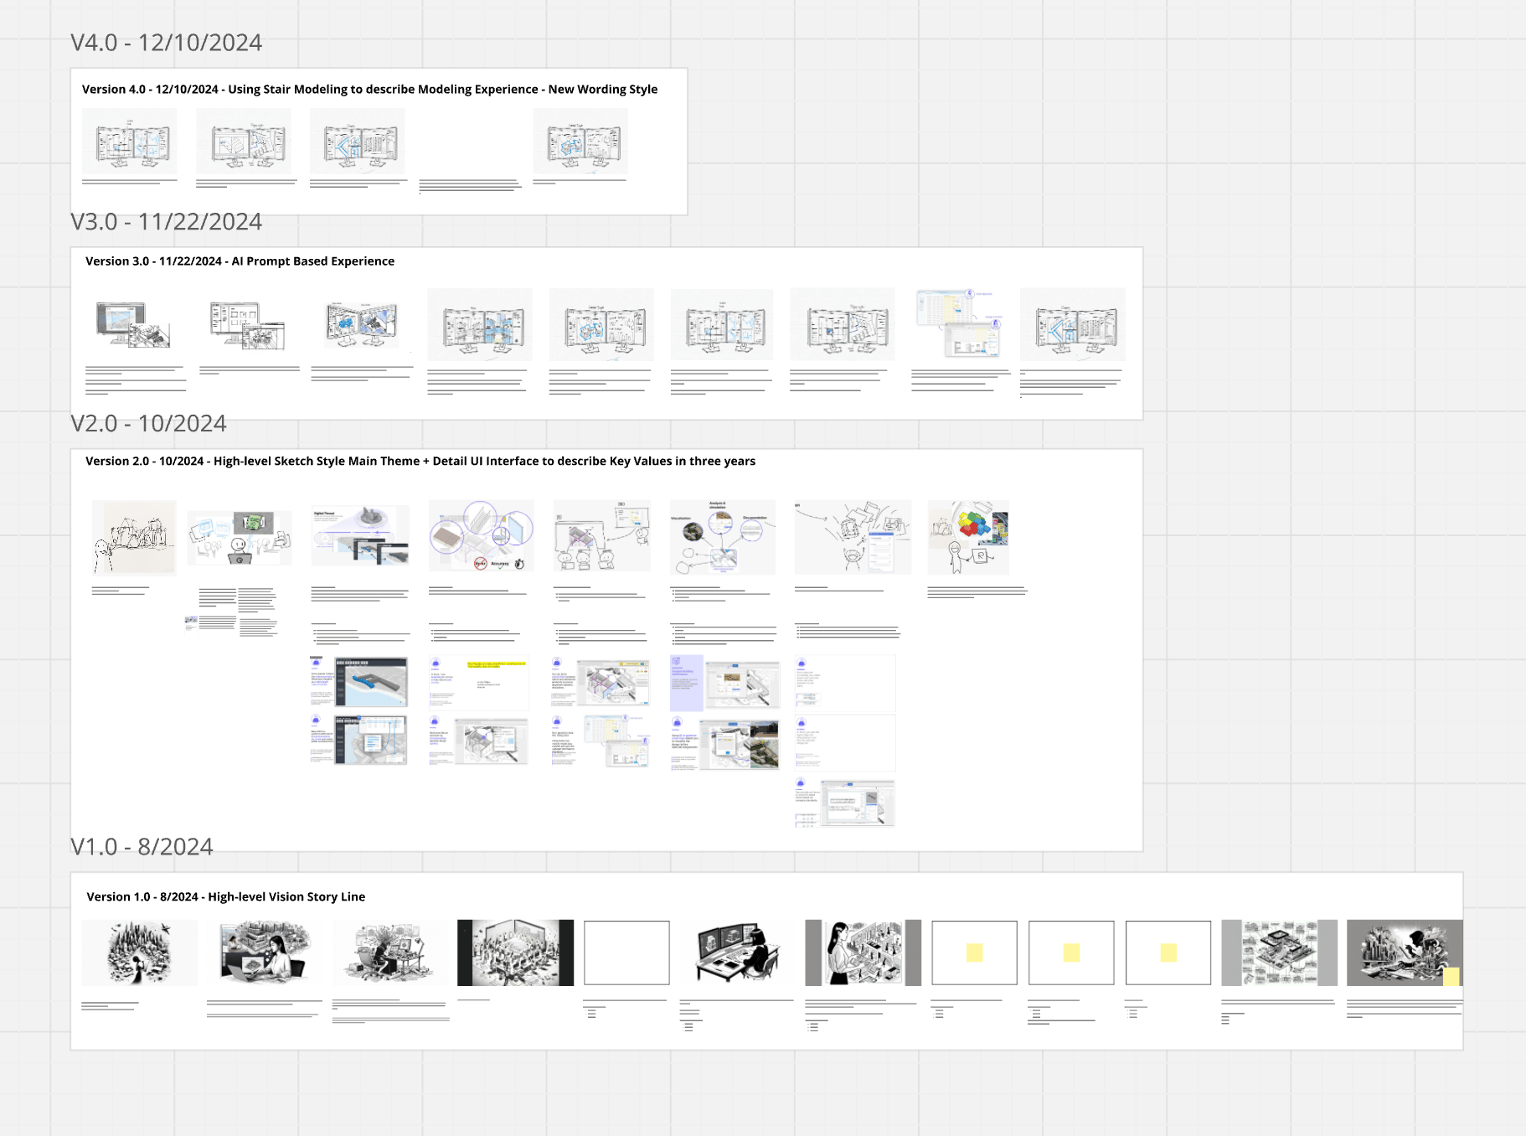
Task: Open Analysis, Visualization, Documentation circles diagram
Action: click(x=723, y=537)
